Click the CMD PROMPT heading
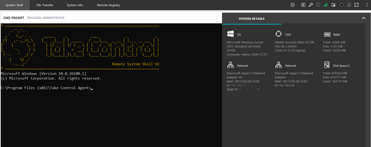371x147 pixels. [x=14, y=18]
